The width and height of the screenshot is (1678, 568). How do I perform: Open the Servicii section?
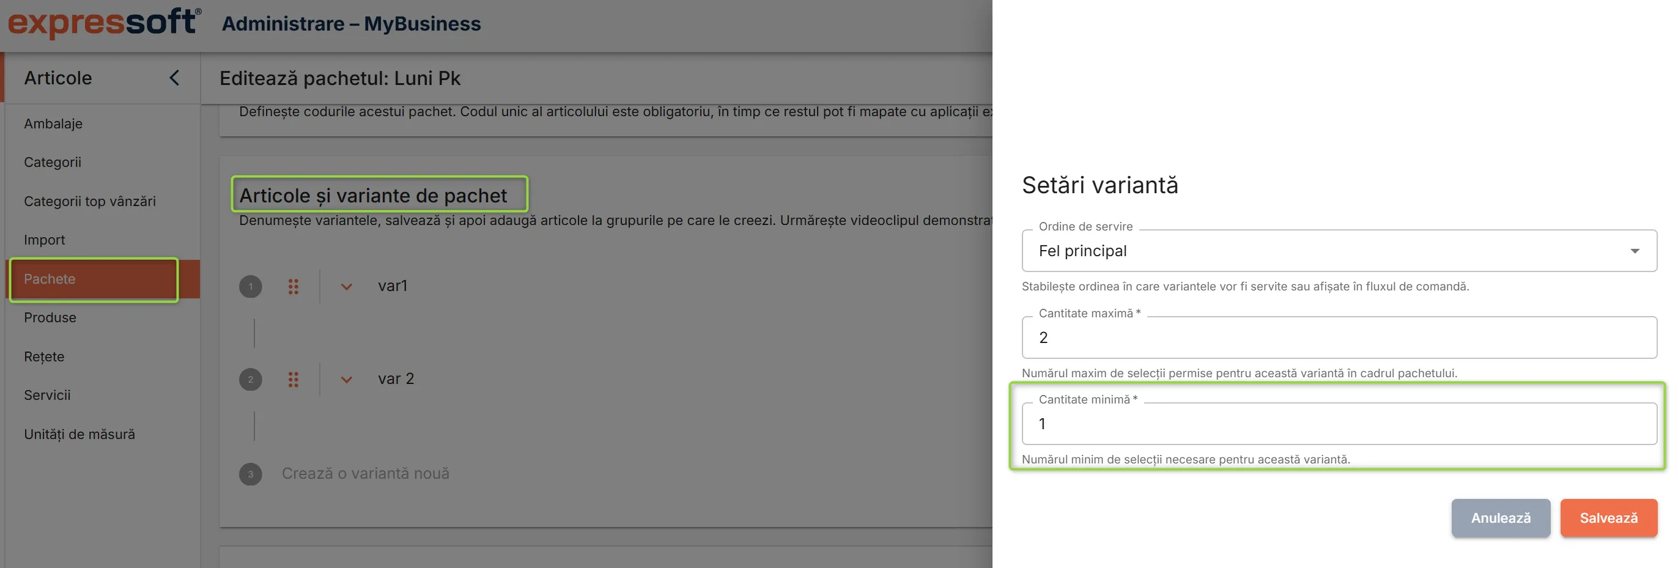pyautogui.click(x=48, y=395)
